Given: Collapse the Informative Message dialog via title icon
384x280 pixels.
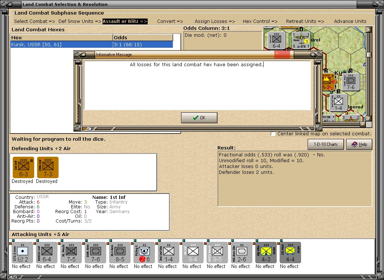Looking at the screenshot, I should (84, 55).
